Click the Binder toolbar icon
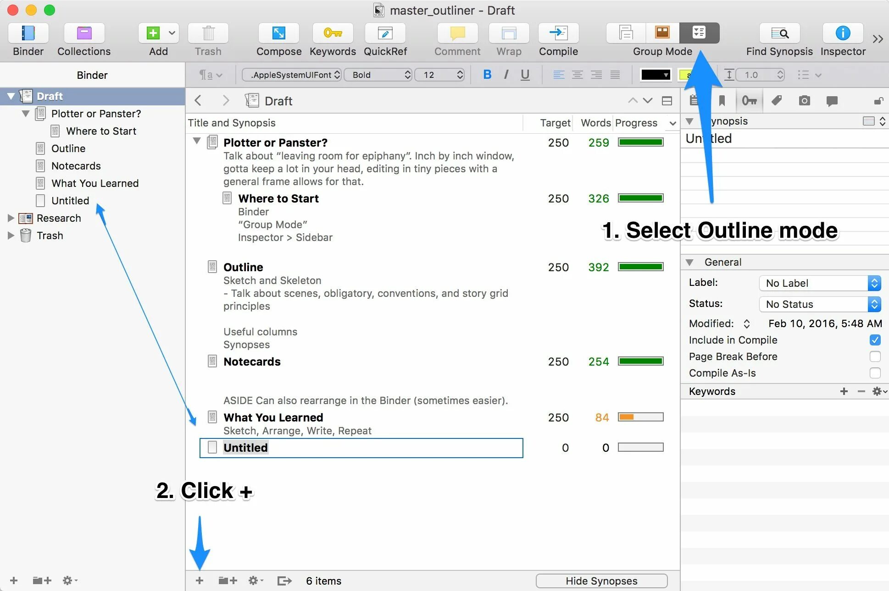889x591 pixels. pyautogui.click(x=28, y=33)
